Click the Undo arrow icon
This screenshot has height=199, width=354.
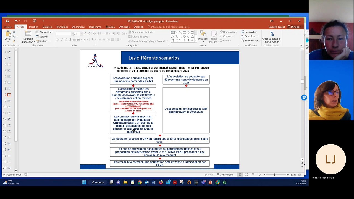[x=16, y=21]
